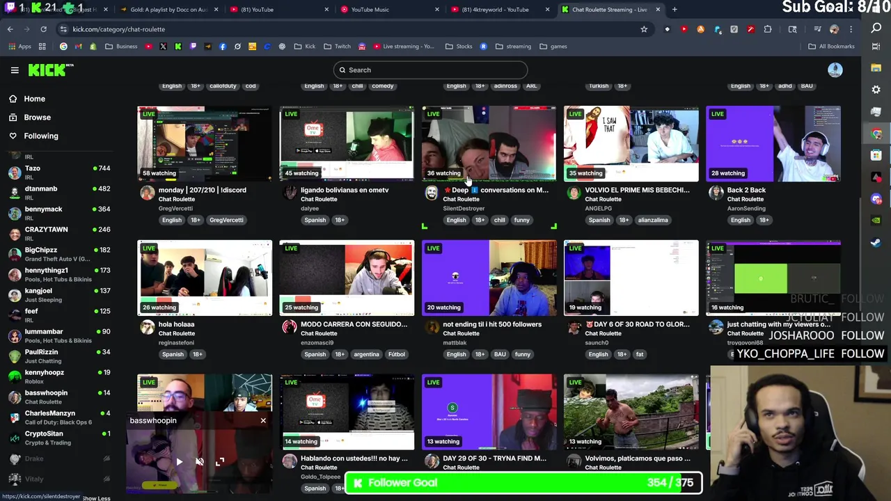891x501 pixels.
Task: Open CRAZYTAWN channel in sidebar
Action: point(60,233)
